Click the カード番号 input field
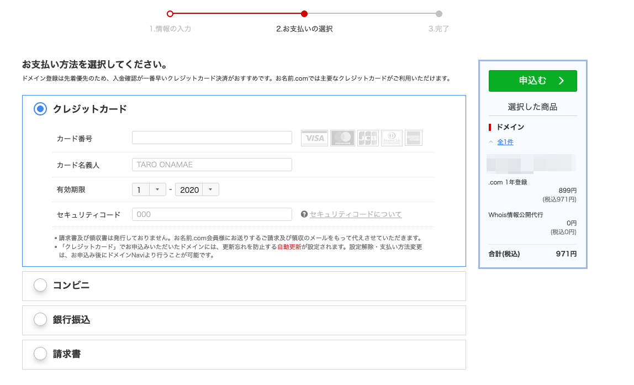The image size is (634, 385). [212, 138]
